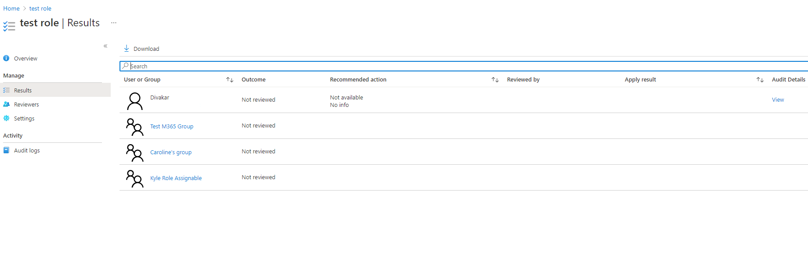The height and width of the screenshot is (276, 808).
Task: Go to Home in the breadcrumb
Action: 11,8
